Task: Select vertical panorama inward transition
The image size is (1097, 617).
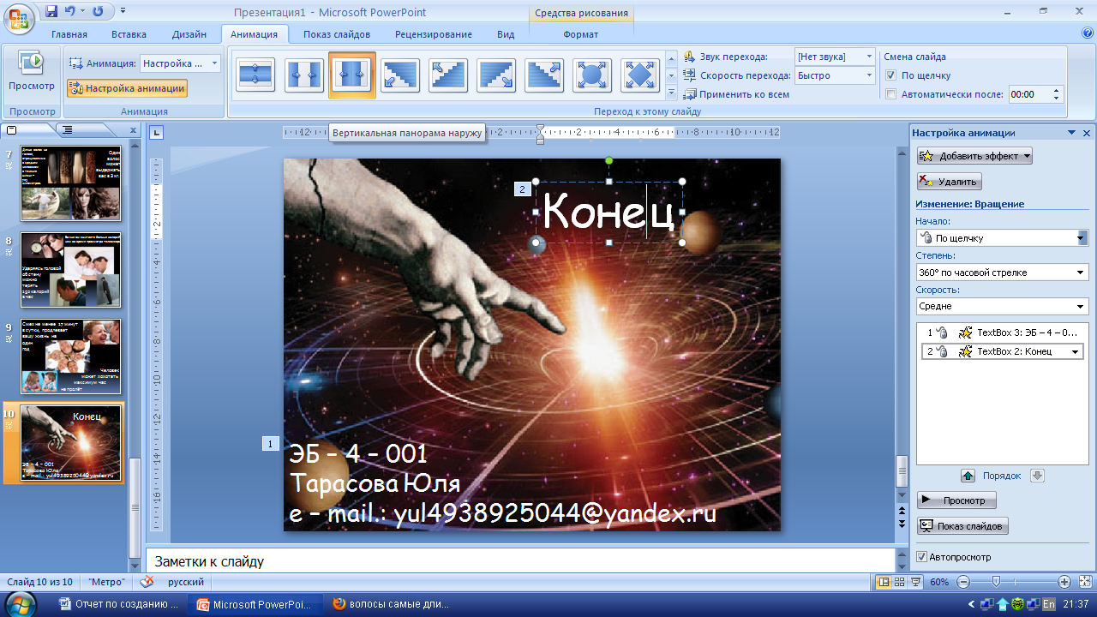Action: coord(303,75)
